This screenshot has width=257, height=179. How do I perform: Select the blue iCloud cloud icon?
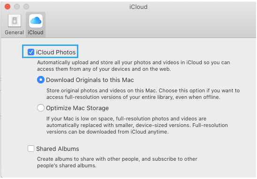click(x=36, y=21)
